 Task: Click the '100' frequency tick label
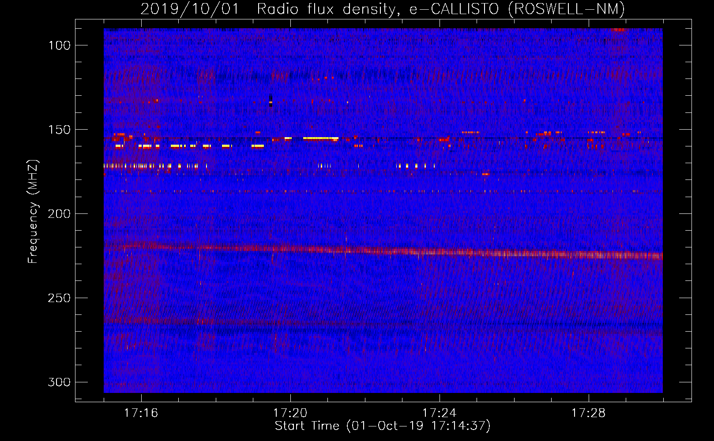point(60,45)
